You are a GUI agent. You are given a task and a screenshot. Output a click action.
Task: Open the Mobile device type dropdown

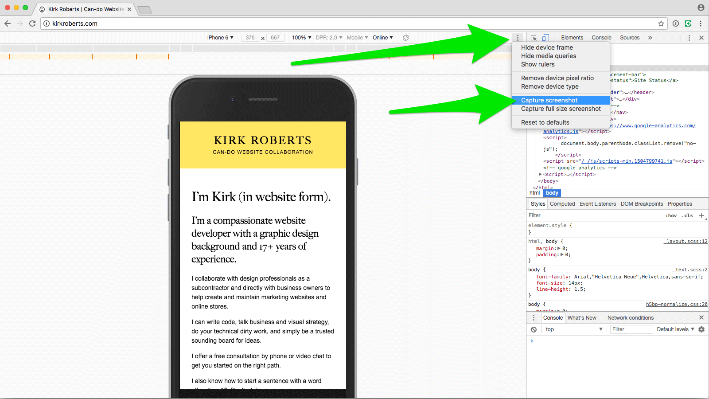357,38
